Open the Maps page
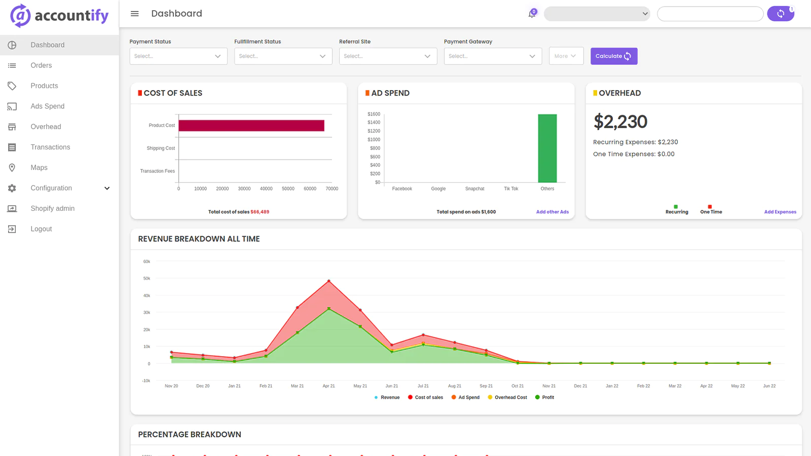The image size is (811, 456). tap(59, 168)
